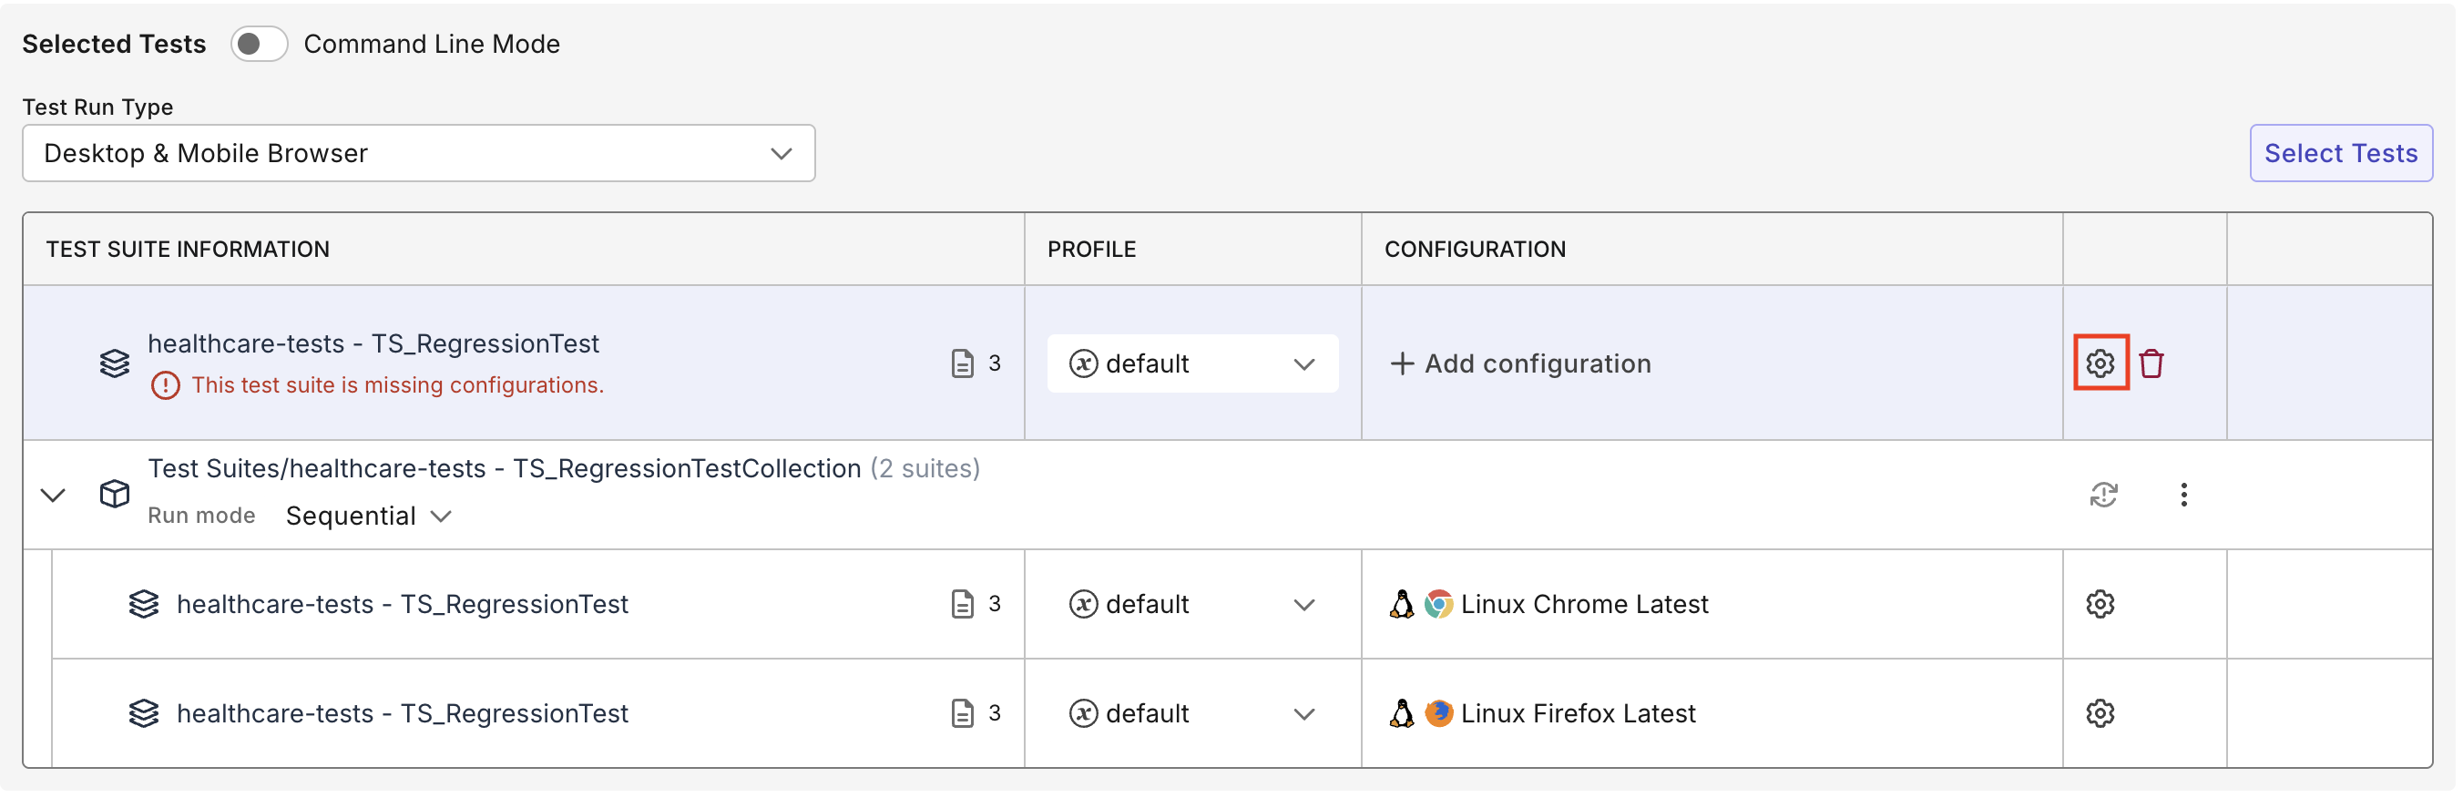Viewport: 2463px width, 798px height.
Task: Open settings gear for Linux Firefox Latest row
Action: tap(2100, 714)
